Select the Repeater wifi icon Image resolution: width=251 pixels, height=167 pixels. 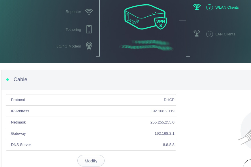tap(89, 12)
